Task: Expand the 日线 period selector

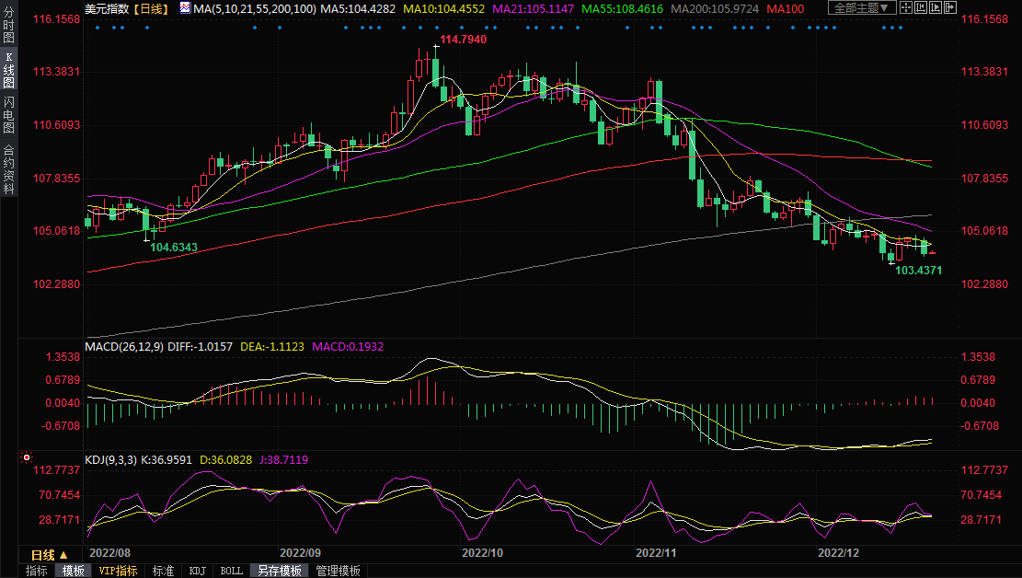Action: [x=49, y=555]
